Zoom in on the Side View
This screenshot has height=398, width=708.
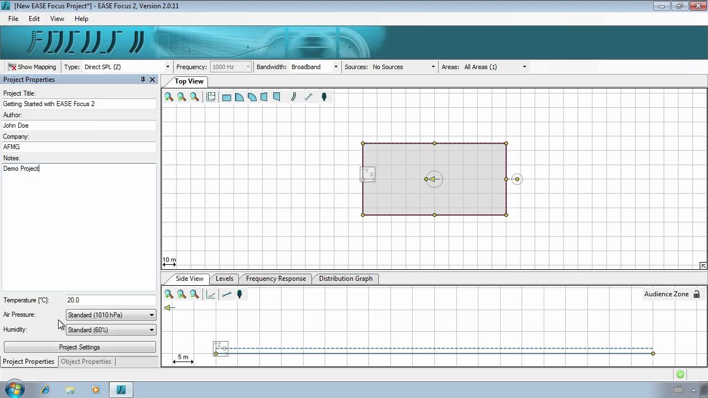[169, 294]
